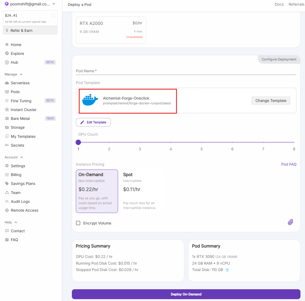Click the purple account avatar icon
Image resolution: width=305 pixels, height=301 pixels.
pos(7,4)
